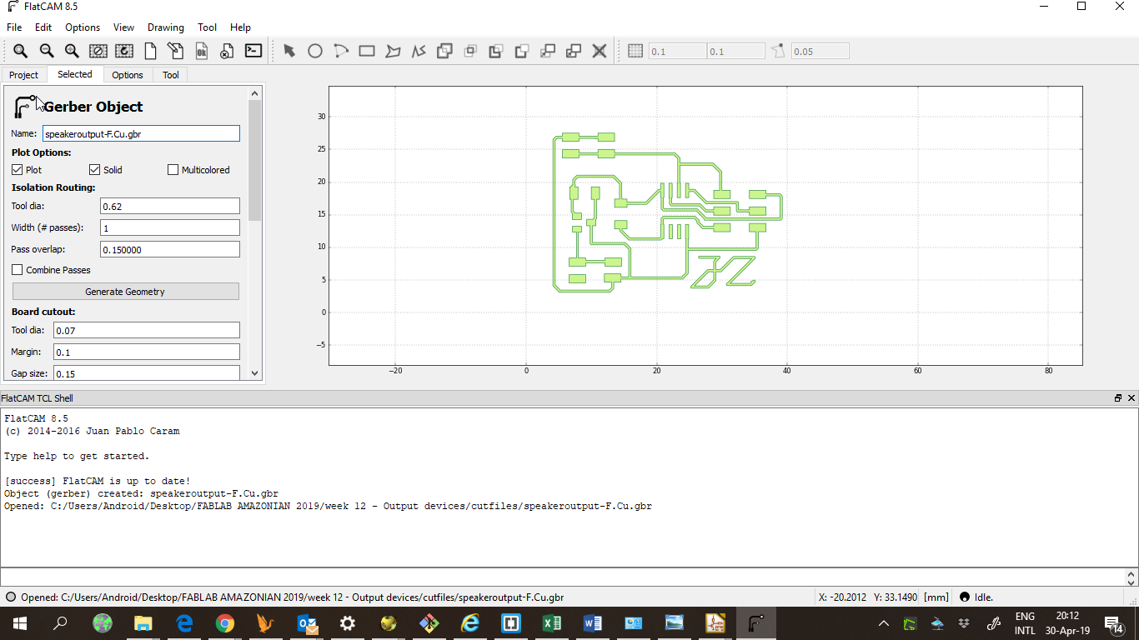Pick the Add Polygon drawing tool

(393, 51)
